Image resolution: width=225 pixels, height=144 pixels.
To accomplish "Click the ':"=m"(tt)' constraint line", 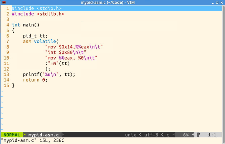I will (x=58, y=63).
